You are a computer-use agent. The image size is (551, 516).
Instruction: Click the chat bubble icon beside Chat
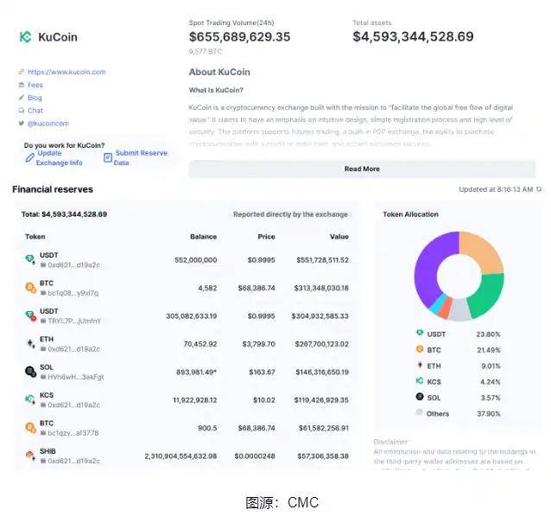click(22, 111)
